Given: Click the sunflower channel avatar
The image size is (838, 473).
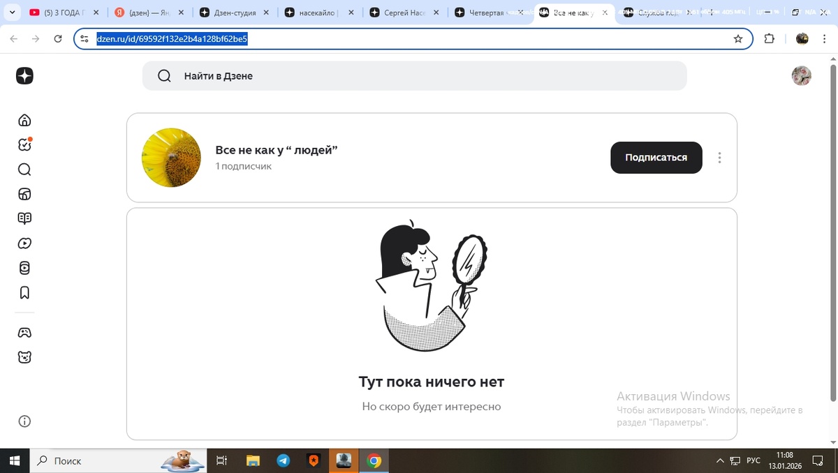Looking at the screenshot, I should [171, 158].
